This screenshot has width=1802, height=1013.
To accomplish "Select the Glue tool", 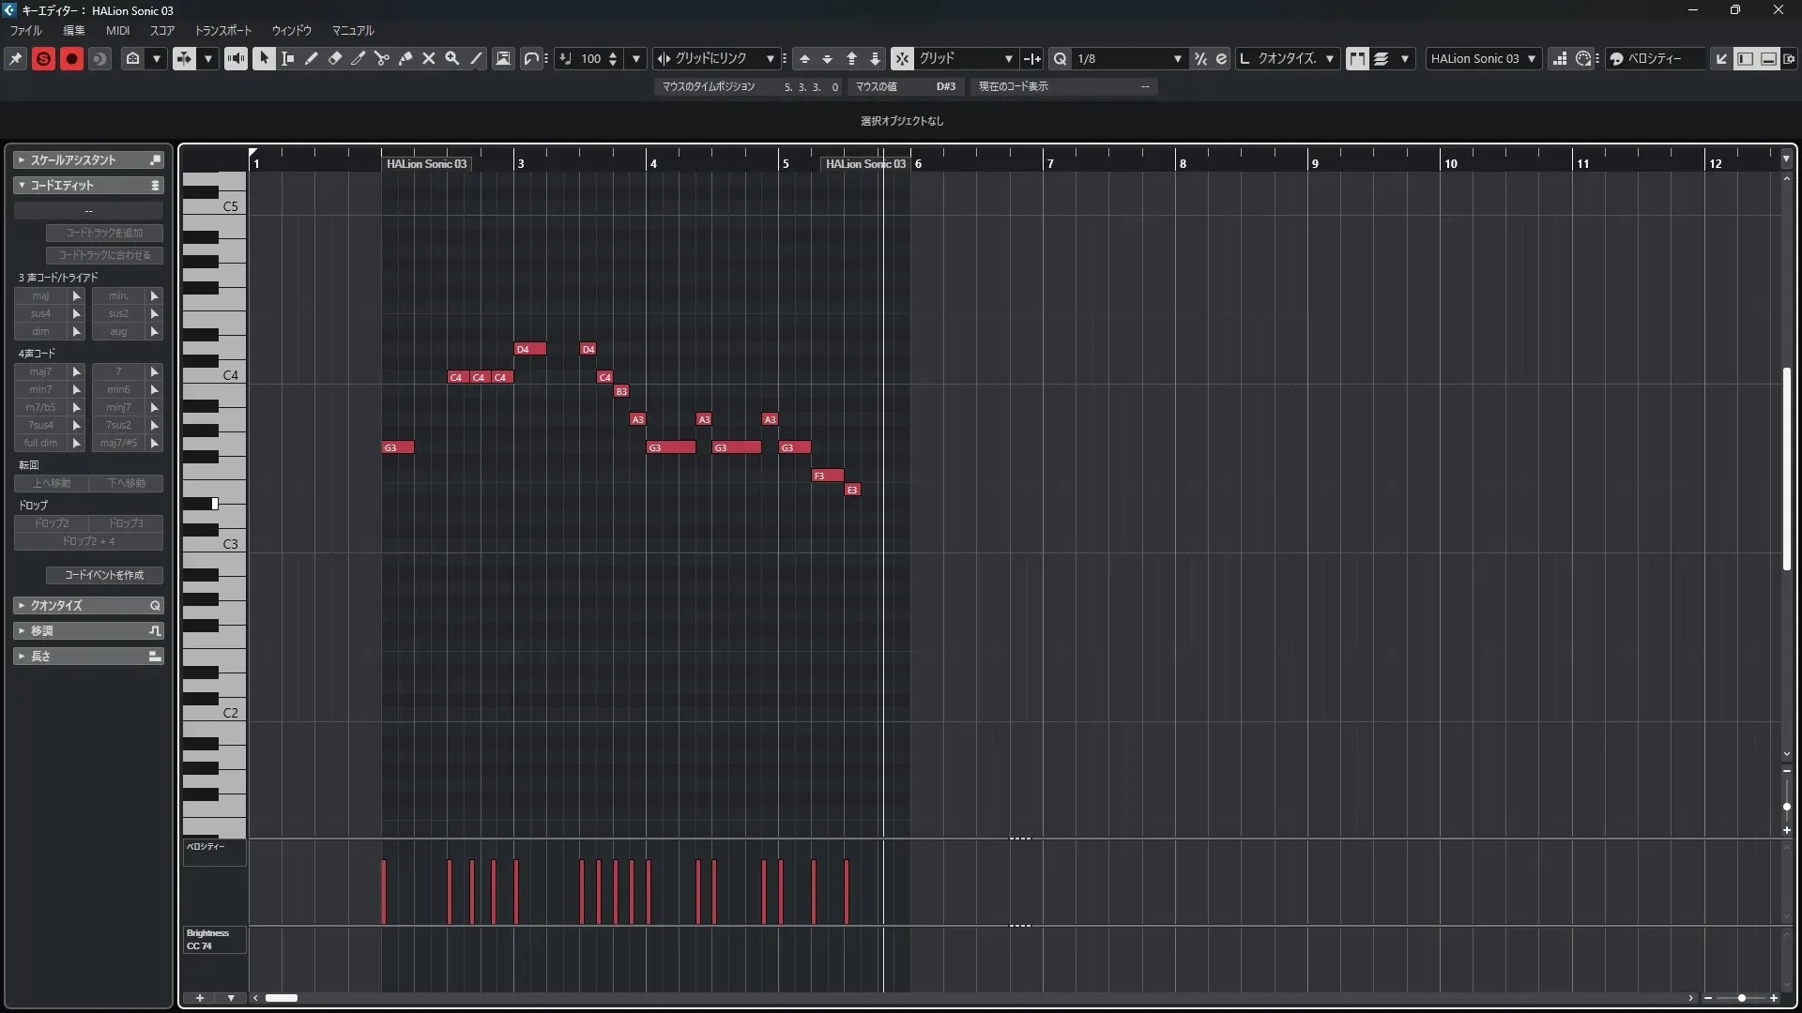I will click(x=405, y=58).
